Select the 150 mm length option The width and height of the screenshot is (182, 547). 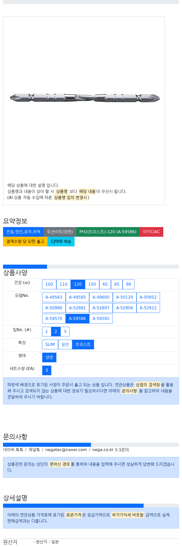(92, 284)
